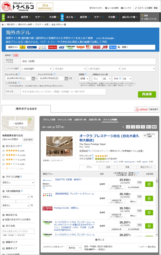Sort by ホテルランク順 tab
Screen dimensions: 161x255
click(65, 120)
